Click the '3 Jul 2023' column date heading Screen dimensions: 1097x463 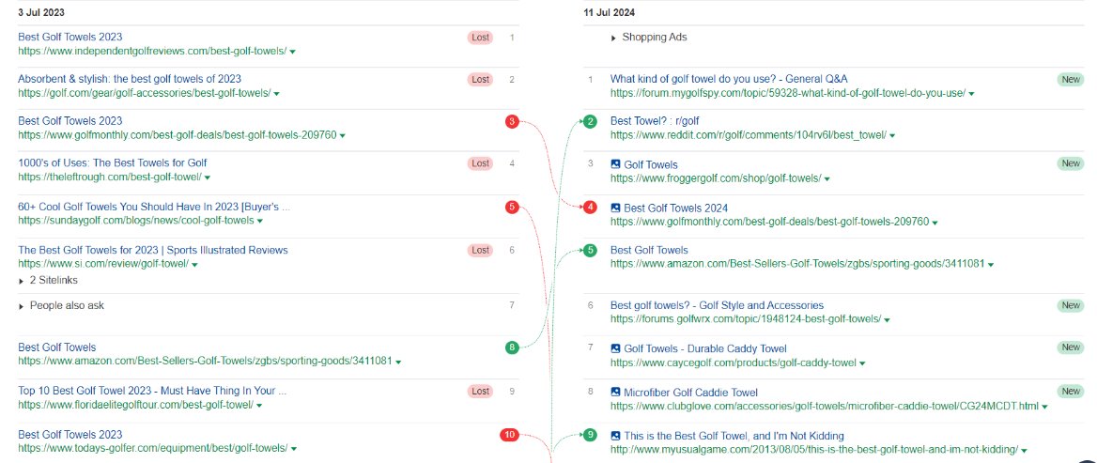(x=41, y=12)
